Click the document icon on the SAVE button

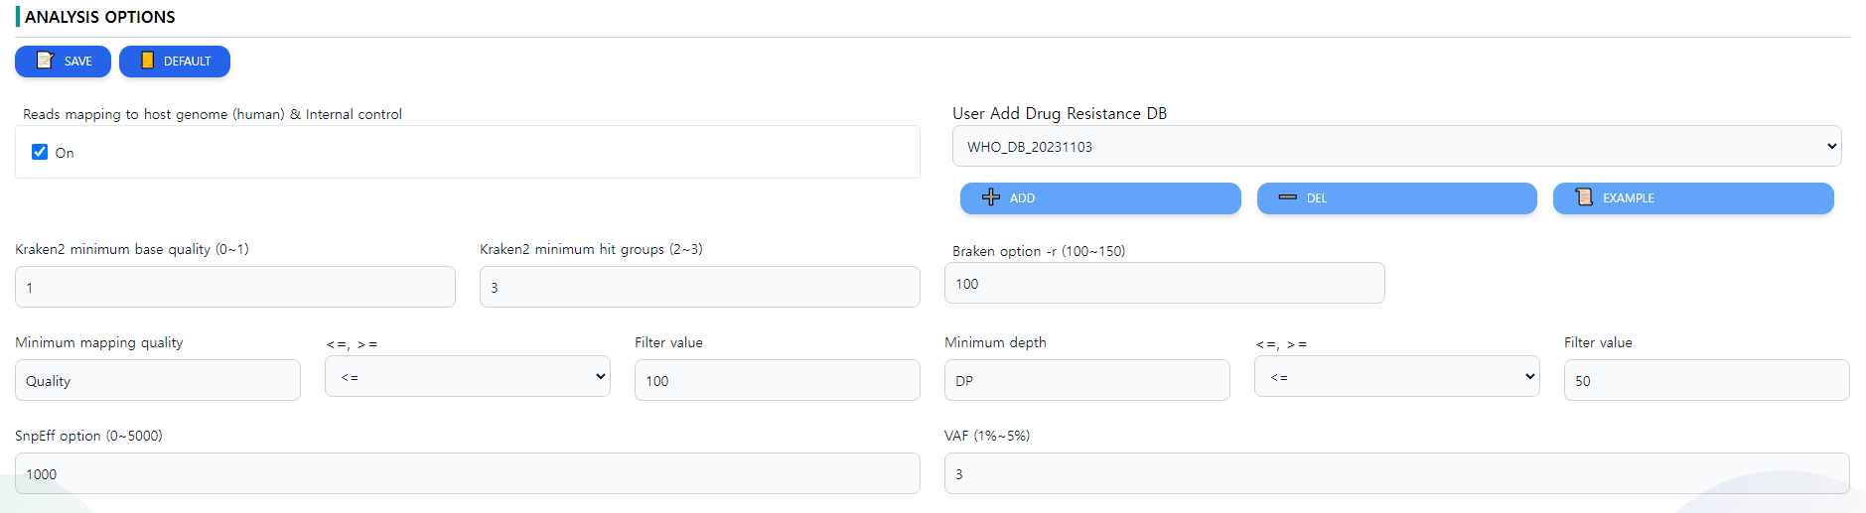pos(45,61)
